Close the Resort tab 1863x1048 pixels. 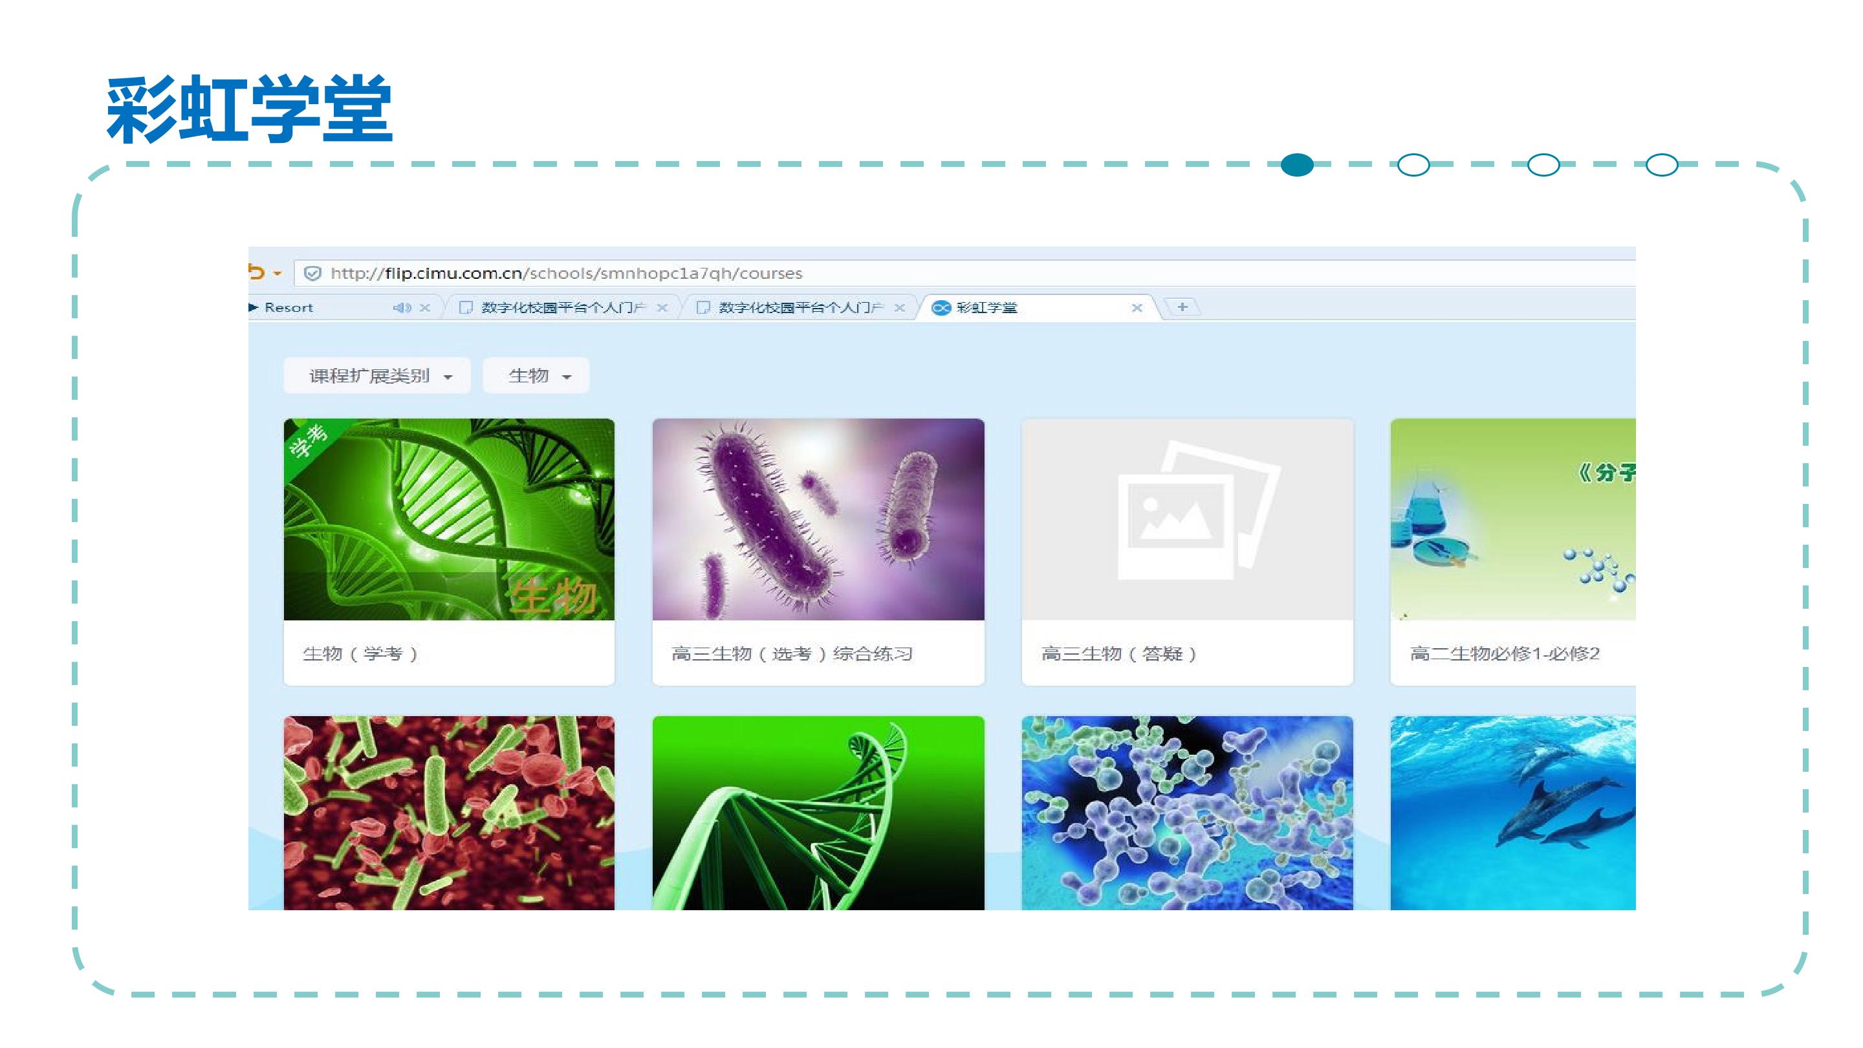[x=425, y=308]
